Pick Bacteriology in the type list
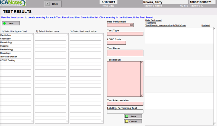Viewport: 217px width, 126px height. [16, 50]
